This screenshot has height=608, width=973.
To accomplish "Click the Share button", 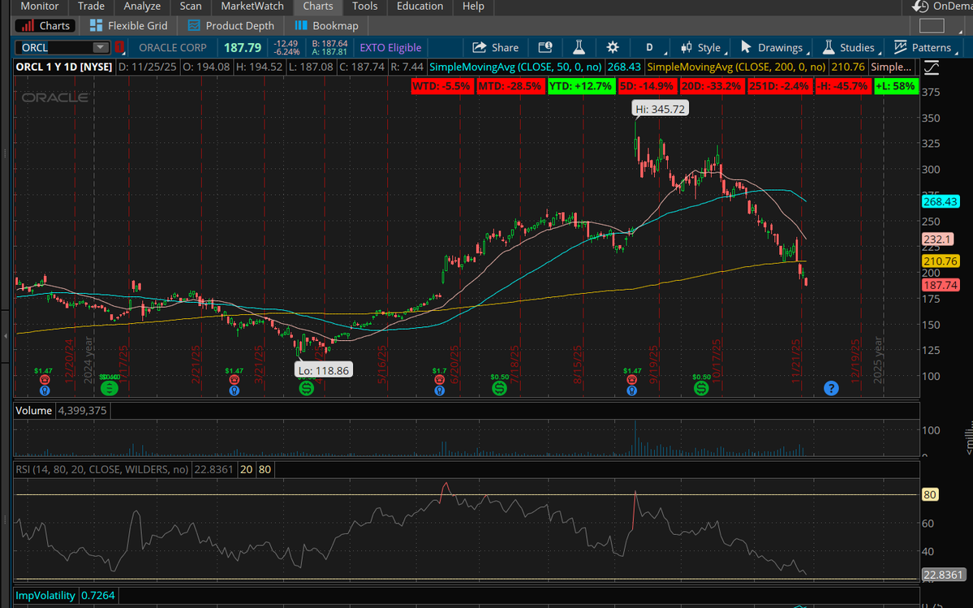I will (495, 47).
